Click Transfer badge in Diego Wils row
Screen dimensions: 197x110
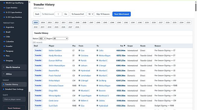38,90
